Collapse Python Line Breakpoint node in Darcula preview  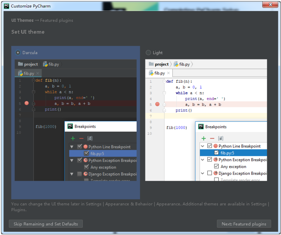pyautogui.click(x=72, y=147)
